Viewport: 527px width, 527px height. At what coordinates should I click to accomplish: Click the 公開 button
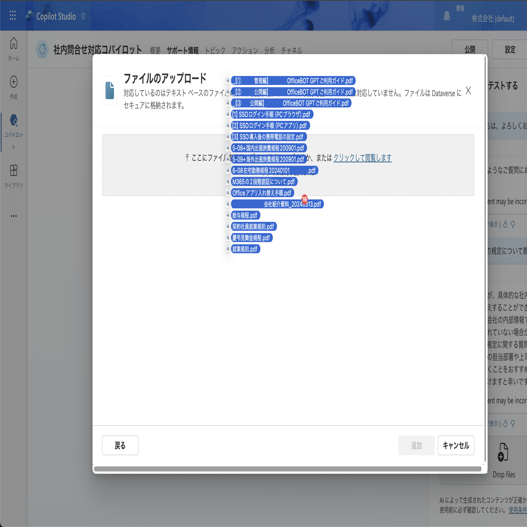(470, 50)
